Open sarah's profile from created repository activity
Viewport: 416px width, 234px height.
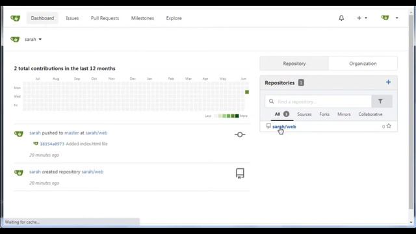pyautogui.click(x=35, y=172)
